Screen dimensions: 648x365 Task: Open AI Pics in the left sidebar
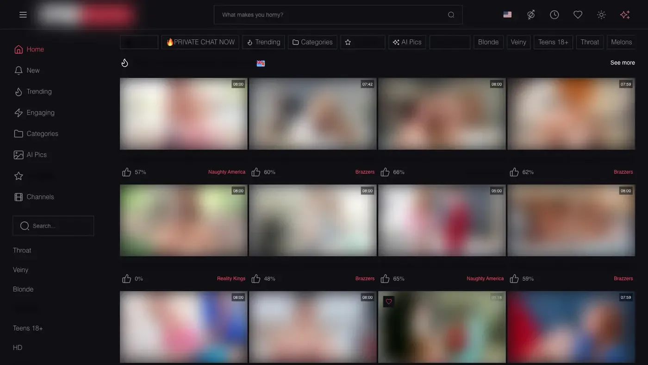click(31, 155)
